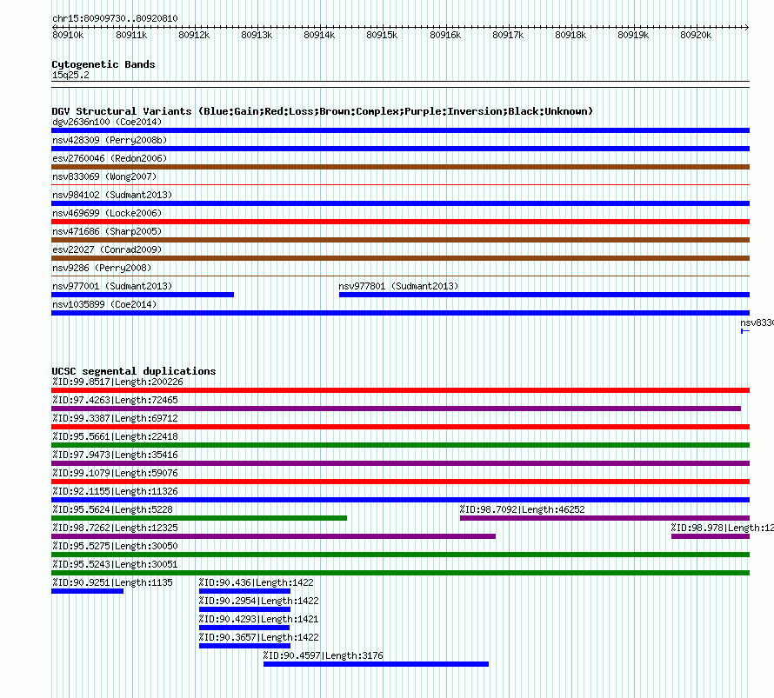Click the 15q25.2 band label
774x698 pixels.
tap(70, 75)
